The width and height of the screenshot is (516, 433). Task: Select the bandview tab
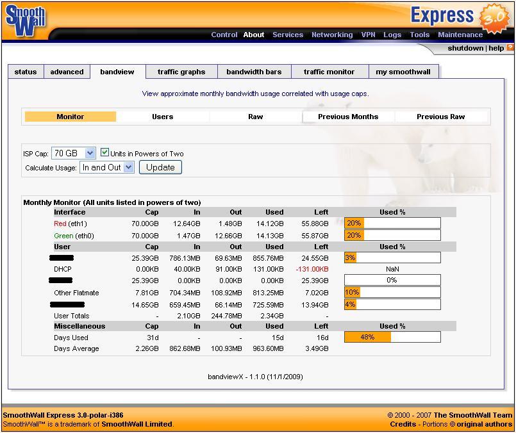pos(117,72)
